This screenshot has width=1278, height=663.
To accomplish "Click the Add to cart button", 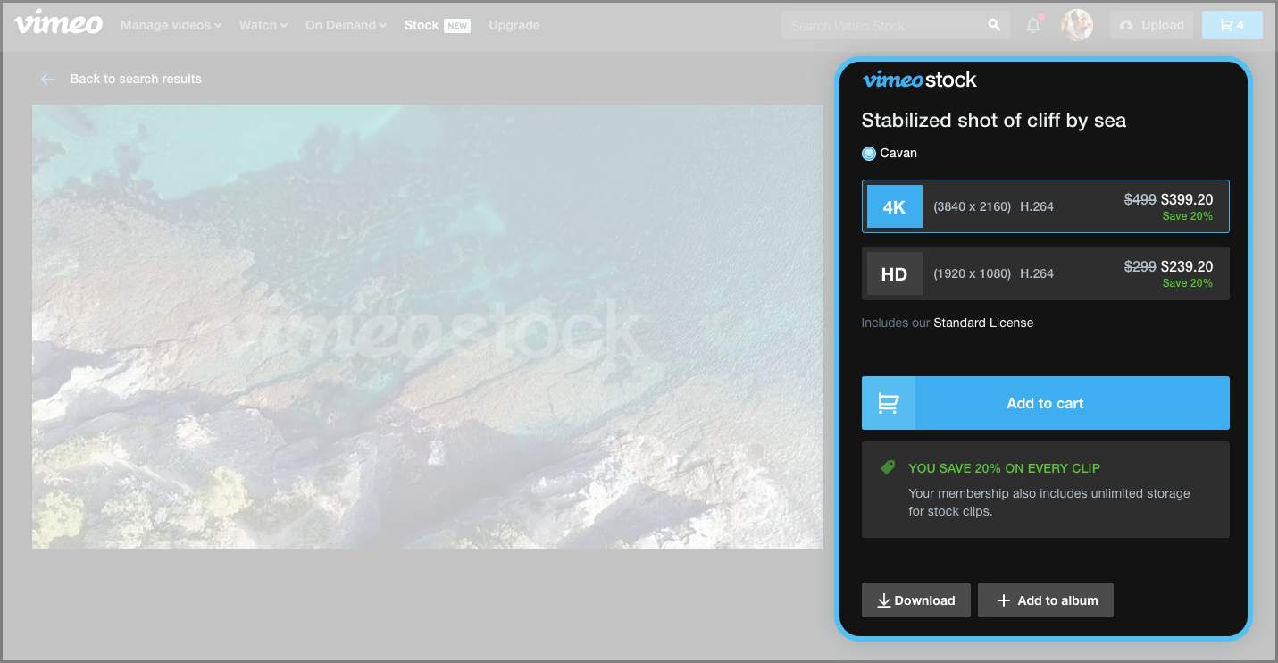I will pos(1046,403).
